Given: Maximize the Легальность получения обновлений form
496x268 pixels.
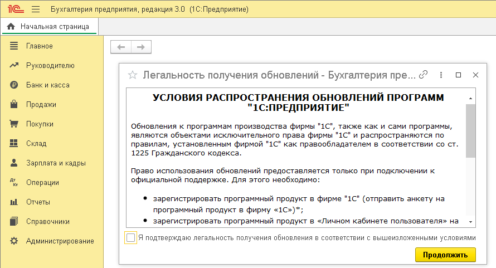Looking at the screenshot, I should tap(458, 75).
